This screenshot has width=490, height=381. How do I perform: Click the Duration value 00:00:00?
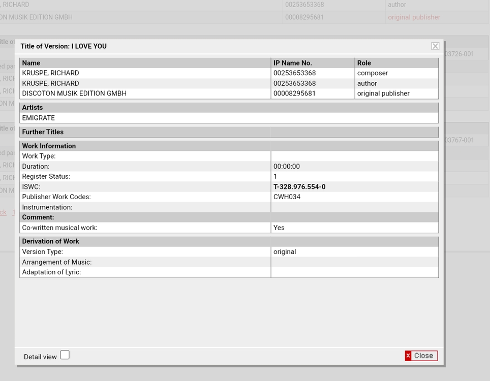pos(287,167)
